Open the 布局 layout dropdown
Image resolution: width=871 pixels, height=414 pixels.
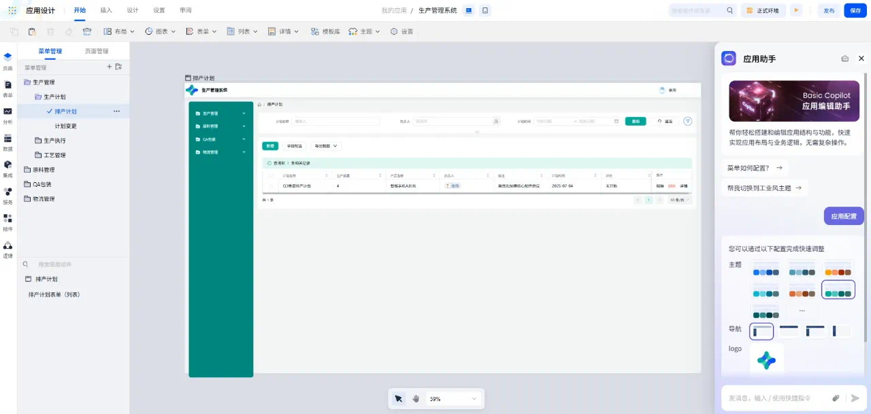click(119, 31)
